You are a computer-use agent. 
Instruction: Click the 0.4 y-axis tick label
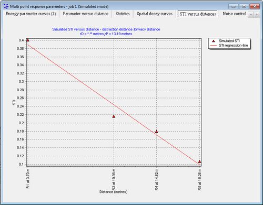tap(21, 40)
